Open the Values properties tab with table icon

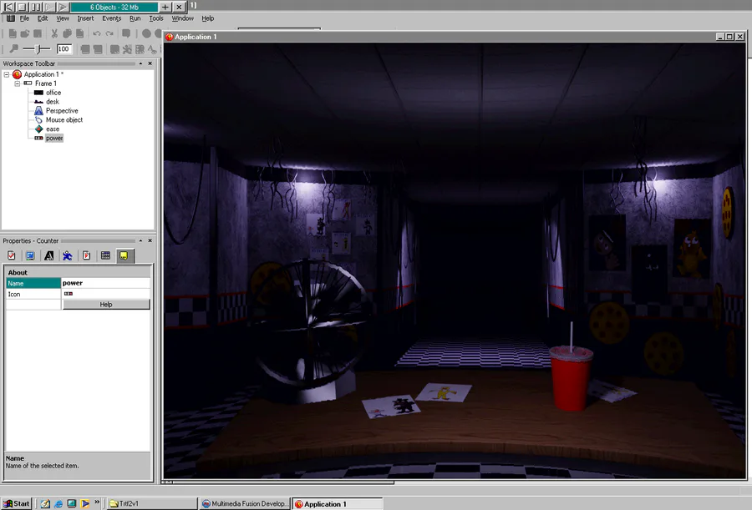[x=105, y=256]
